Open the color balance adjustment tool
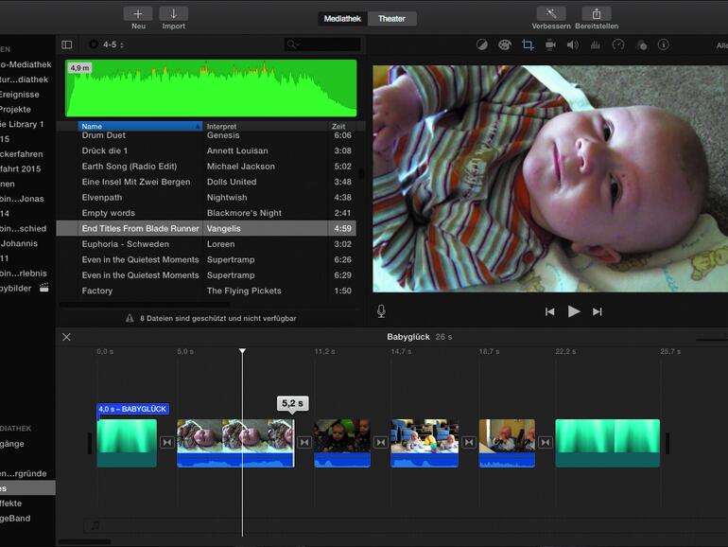This screenshot has height=547, width=728. pyautogui.click(x=481, y=44)
